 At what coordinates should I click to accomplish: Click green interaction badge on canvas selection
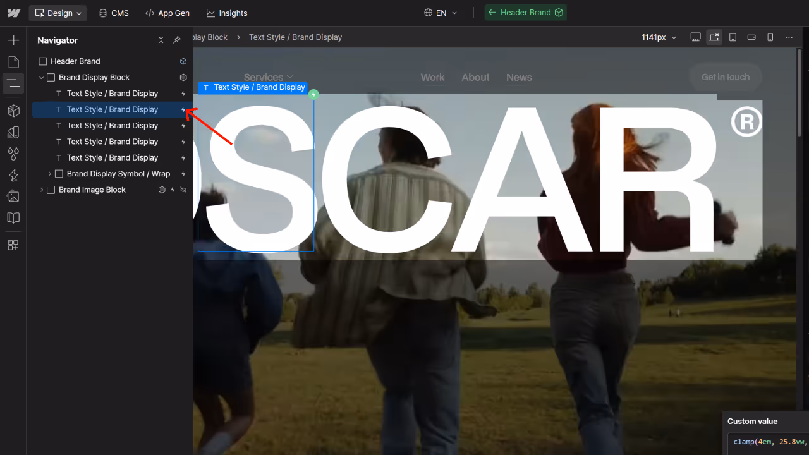coord(313,94)
